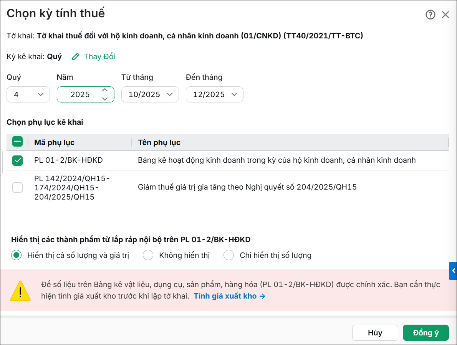Increase the year with the up arrow
This screenshot has width=457, height=345.
point(105,90)
